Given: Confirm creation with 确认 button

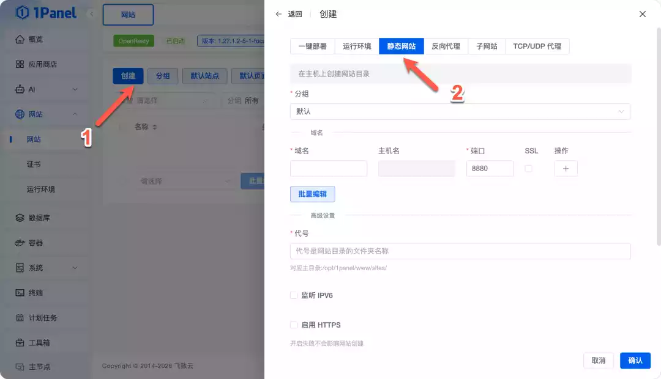Looking at the screenshot, I should 635,360.
